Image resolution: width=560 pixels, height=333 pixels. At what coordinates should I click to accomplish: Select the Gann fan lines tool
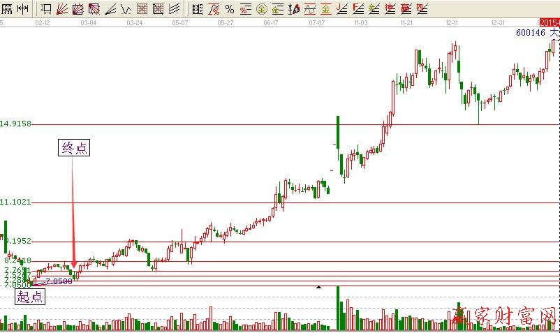[x=62, y=9]
